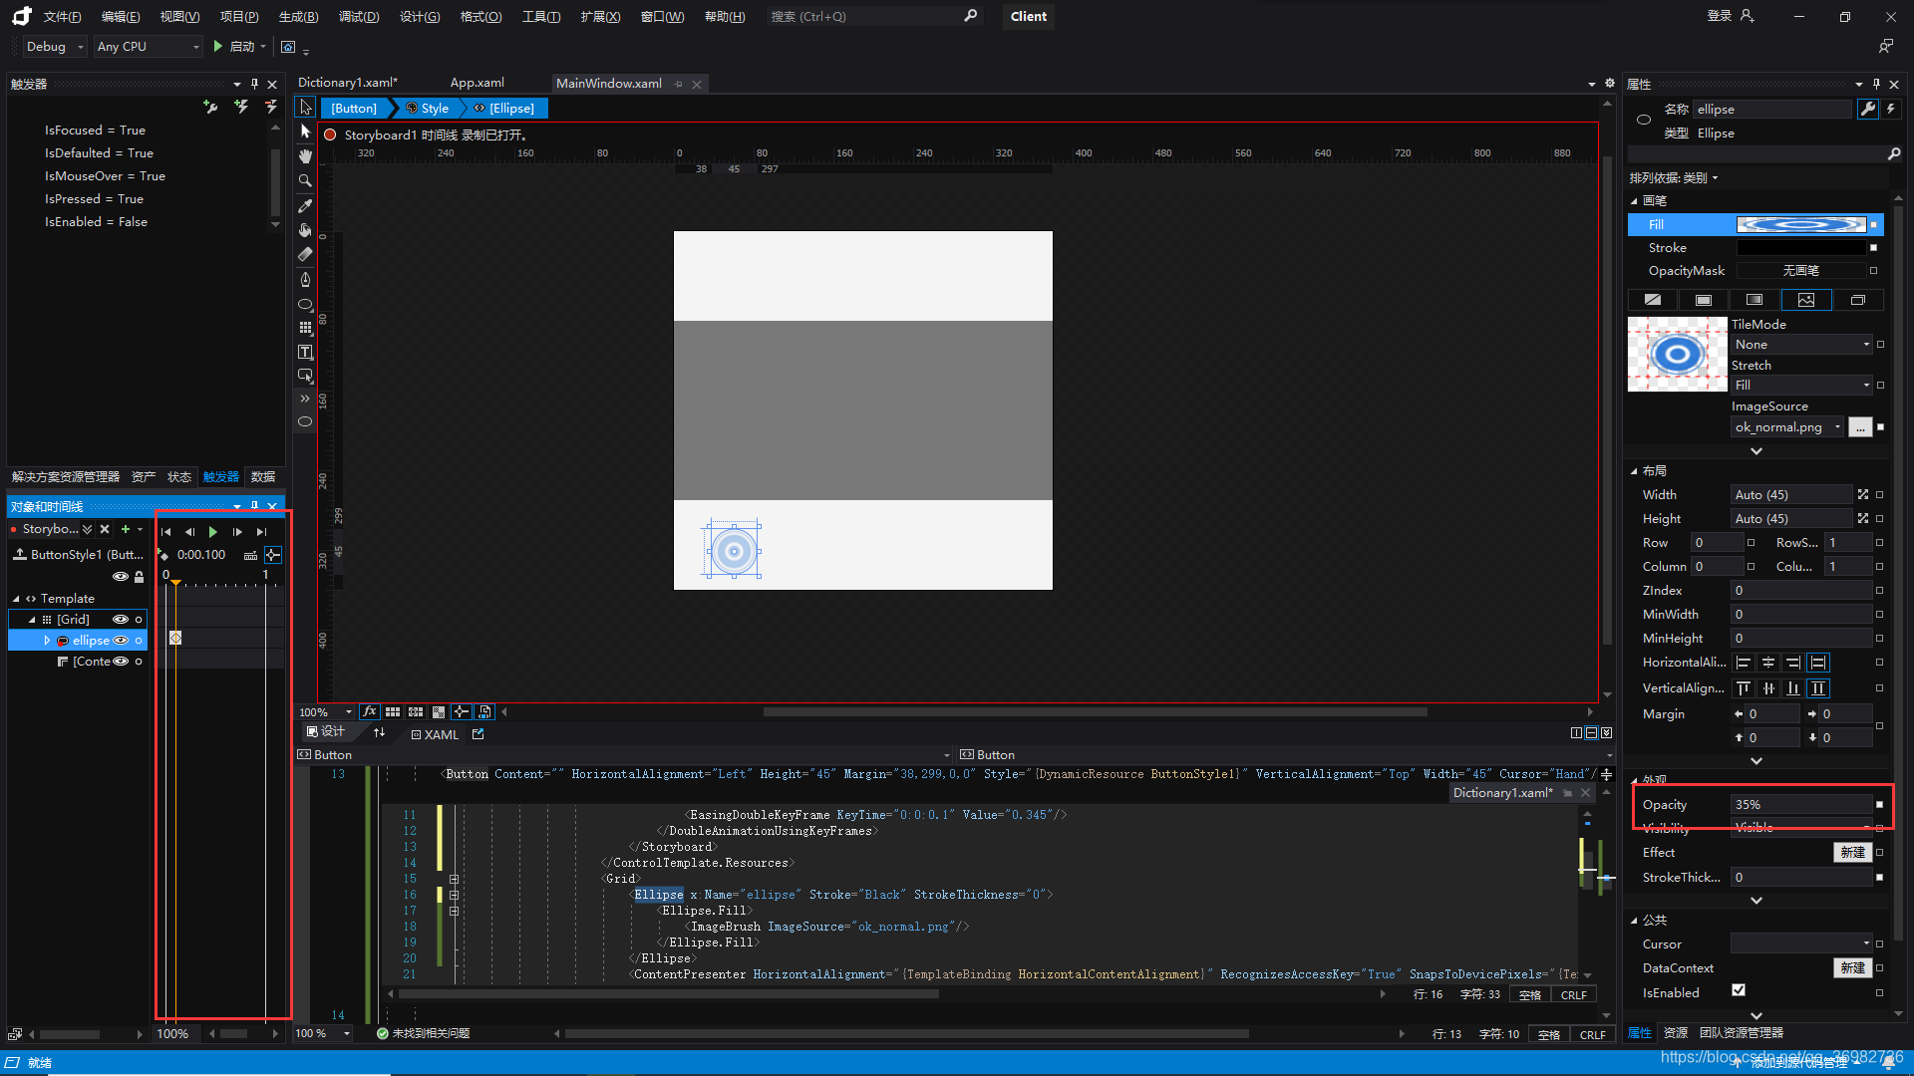The width and height of the screenshot is (1914, 1076).
Task: Click the 启动 start button
Action: [234, 47]
